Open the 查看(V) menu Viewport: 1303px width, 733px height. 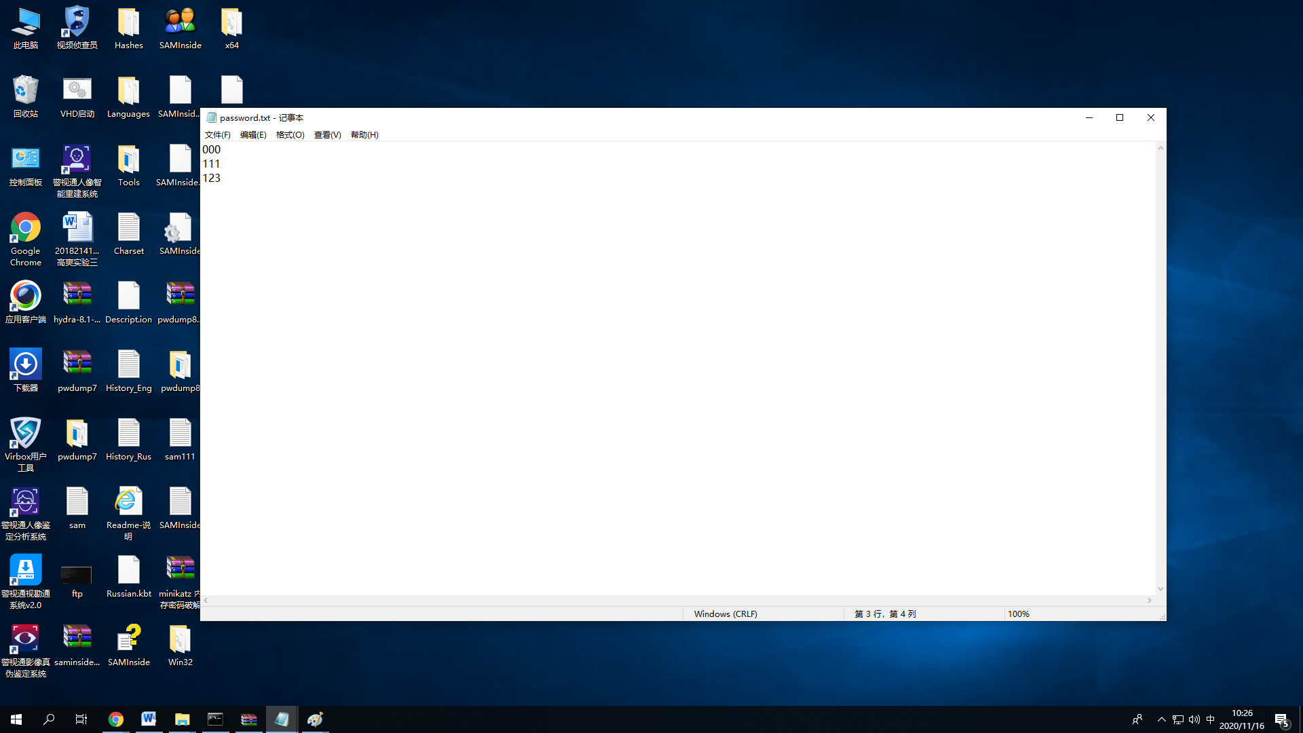tap(327, 135)
